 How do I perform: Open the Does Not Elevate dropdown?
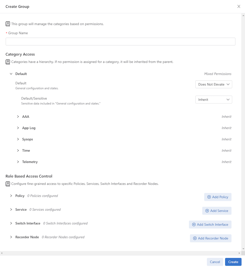tap(214, 85)
